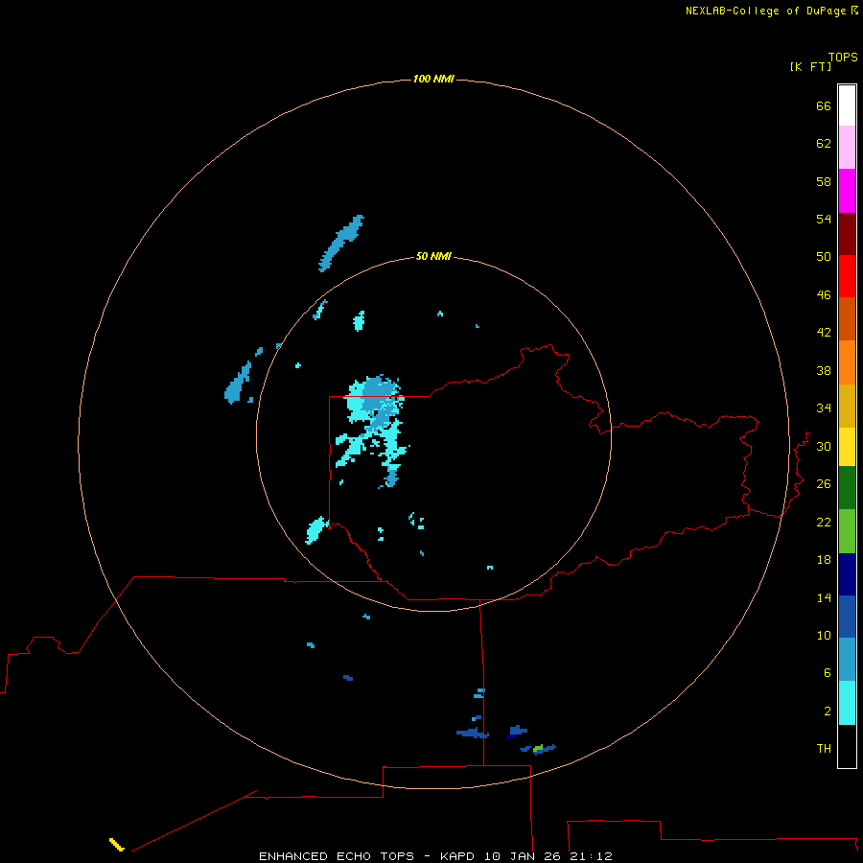Viewport: 863px width, 863px height.
Task: Click the "42" legend value
Action: [824, 333]
